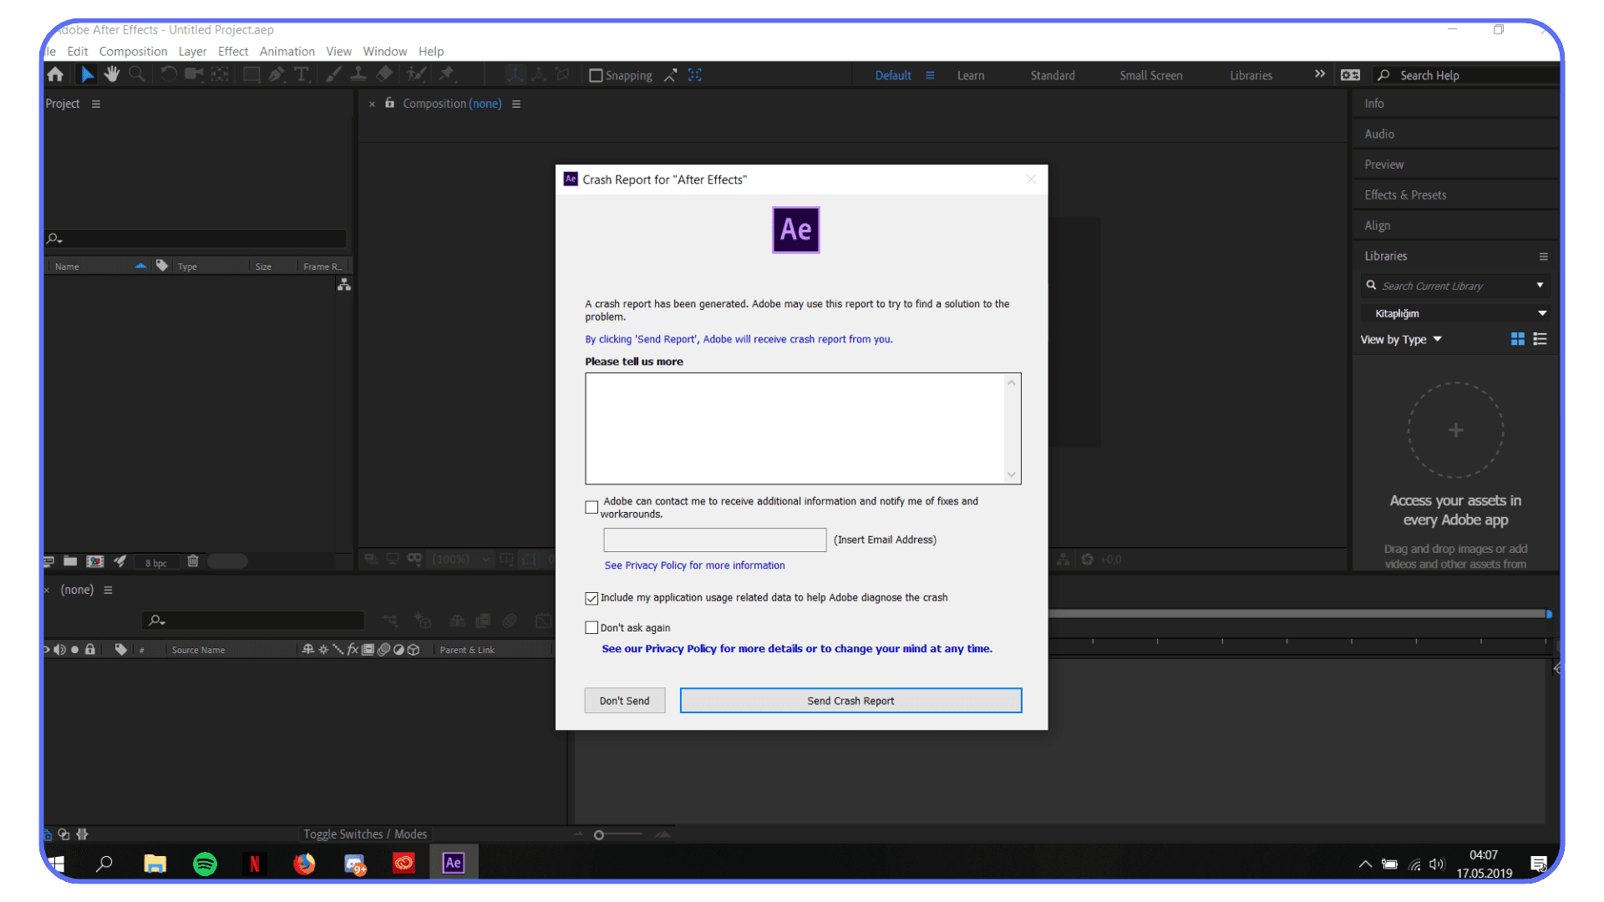Select the Brush tool
The width and height of the screenshot is (1604, 902).
pyautogui.click(x=332, y=73)
